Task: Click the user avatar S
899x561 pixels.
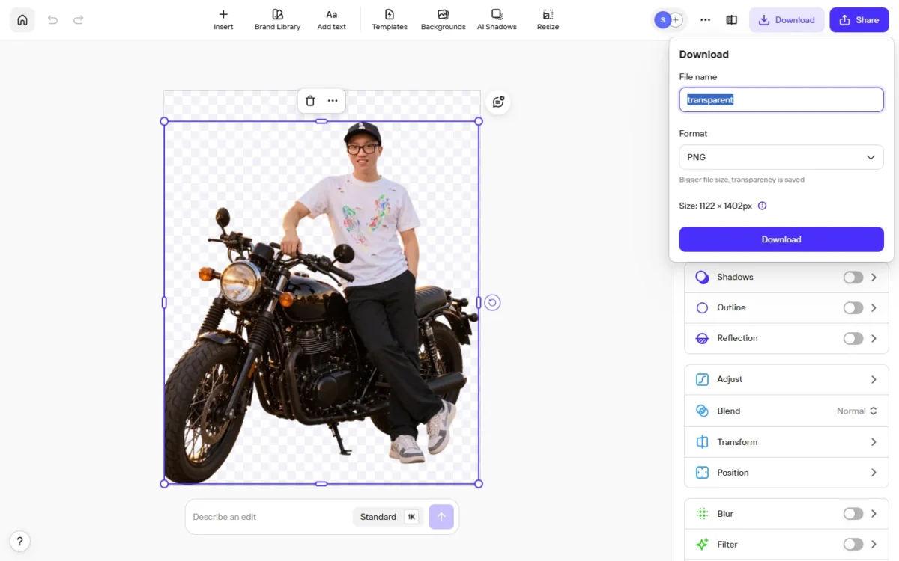Action: (662, 20)
